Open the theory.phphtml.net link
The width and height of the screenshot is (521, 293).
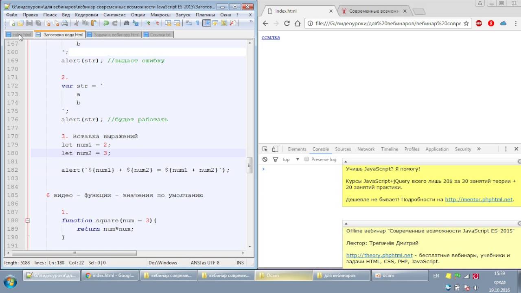pos(379,255)
